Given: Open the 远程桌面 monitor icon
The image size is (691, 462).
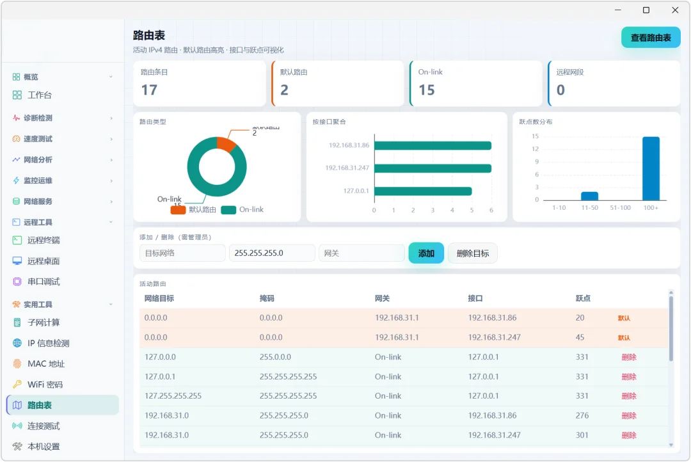Looking at the screenshot, I should [17, 261].
